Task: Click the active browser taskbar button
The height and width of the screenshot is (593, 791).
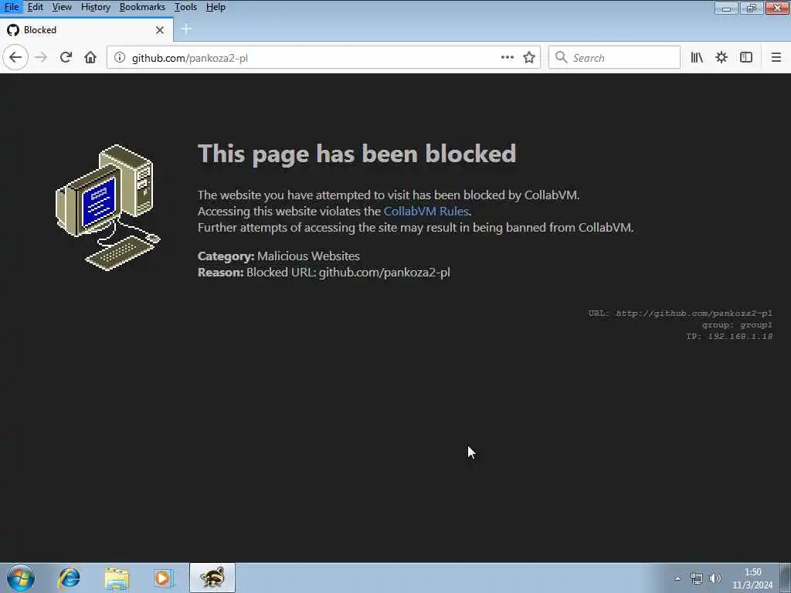Action: pyautogui.click(x=212, y=578)
